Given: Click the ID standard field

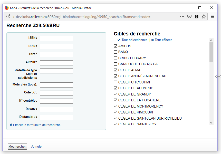Looking at the screenshot, I should click(x=56, y=118).
